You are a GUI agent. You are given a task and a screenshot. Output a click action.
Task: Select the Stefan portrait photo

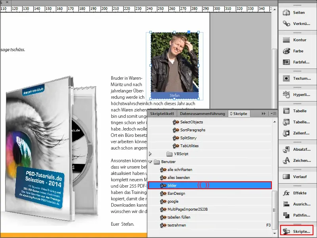click(x=175, y=62)
